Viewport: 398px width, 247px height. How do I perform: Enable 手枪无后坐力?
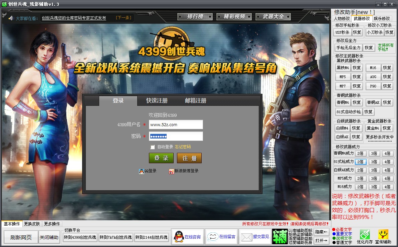pyautogui.click(x=348, y=47)
